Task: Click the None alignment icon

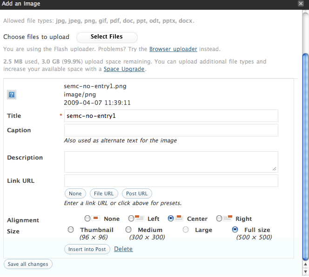Action: (96, 218)
